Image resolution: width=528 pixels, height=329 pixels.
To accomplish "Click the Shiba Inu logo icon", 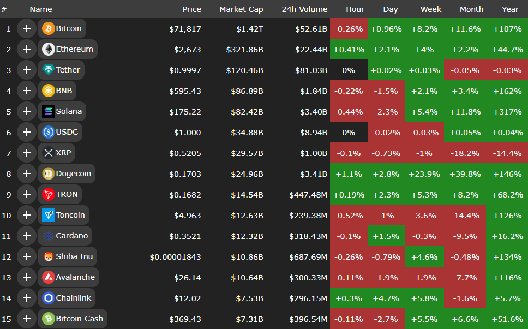I will pos(49,256).
